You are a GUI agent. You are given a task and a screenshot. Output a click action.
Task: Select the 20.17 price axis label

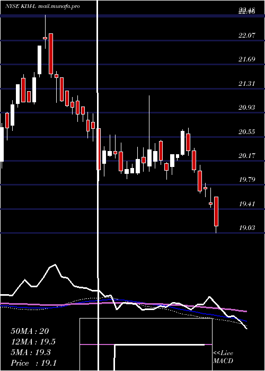(247, 156)
